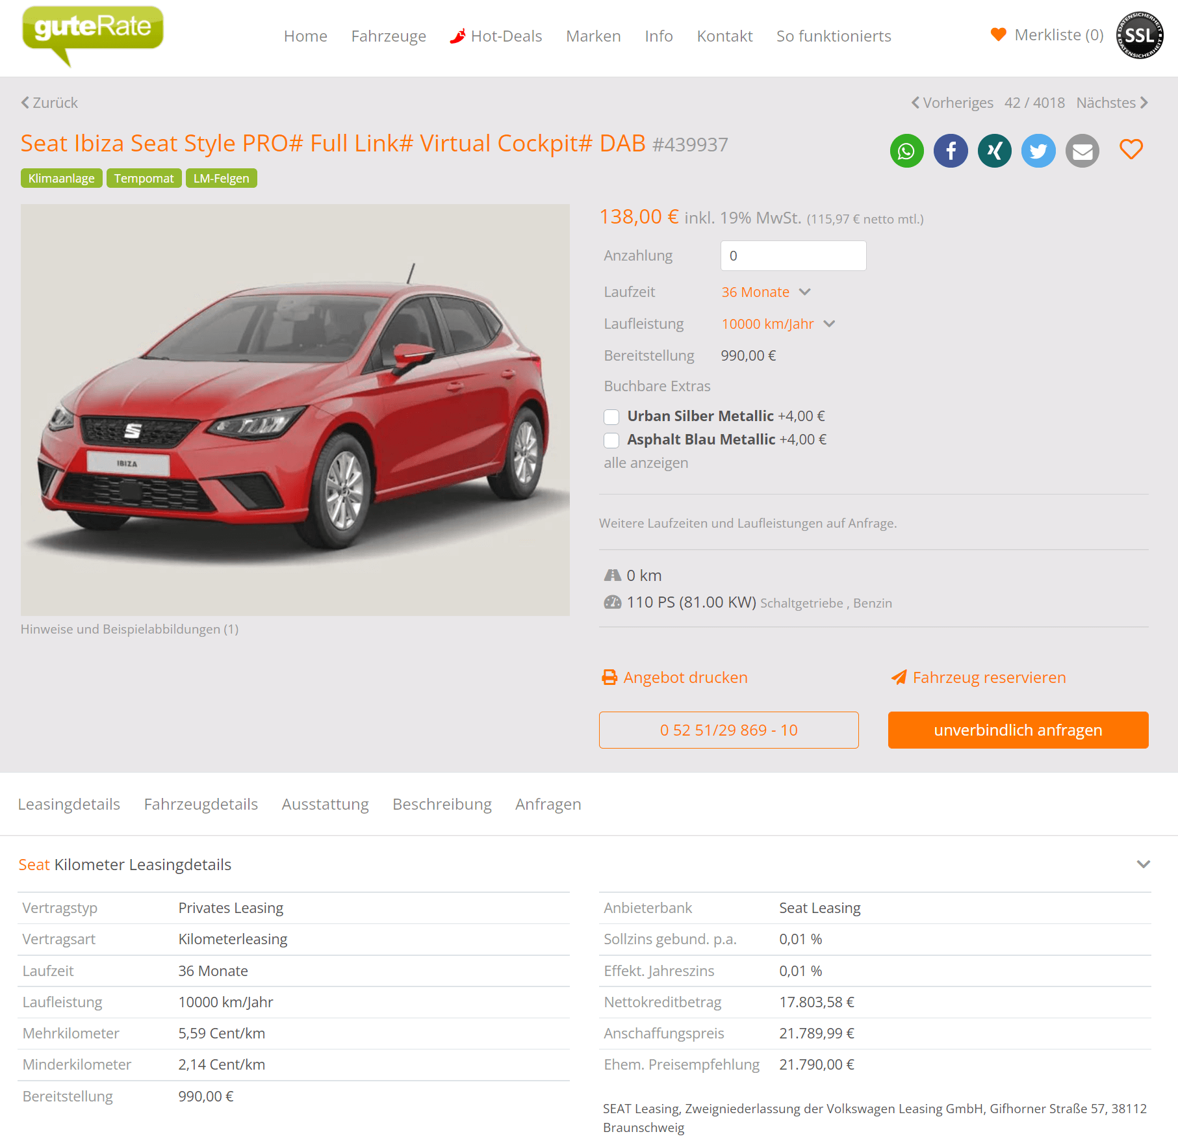Click the SSL security badge
The width and height of the screenshot is (1178, 1145).
[1140, 35]
